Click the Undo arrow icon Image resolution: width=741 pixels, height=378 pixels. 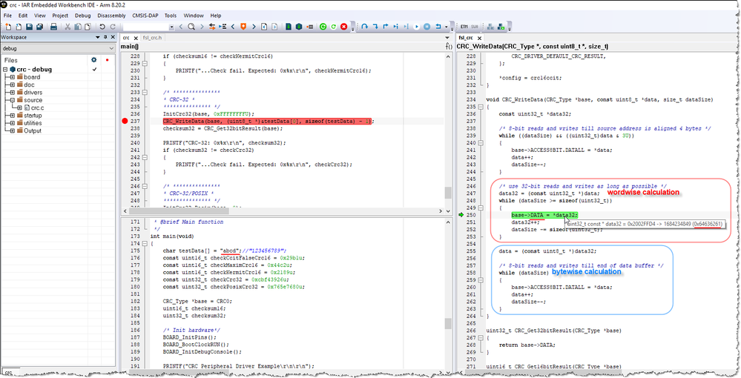pyautogui.click(x=102, y=27)
